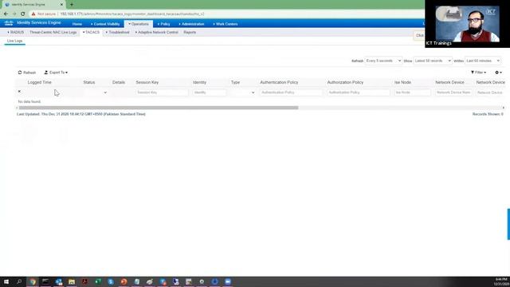
Task: Open the Policy menu
Action: point(163,24)
